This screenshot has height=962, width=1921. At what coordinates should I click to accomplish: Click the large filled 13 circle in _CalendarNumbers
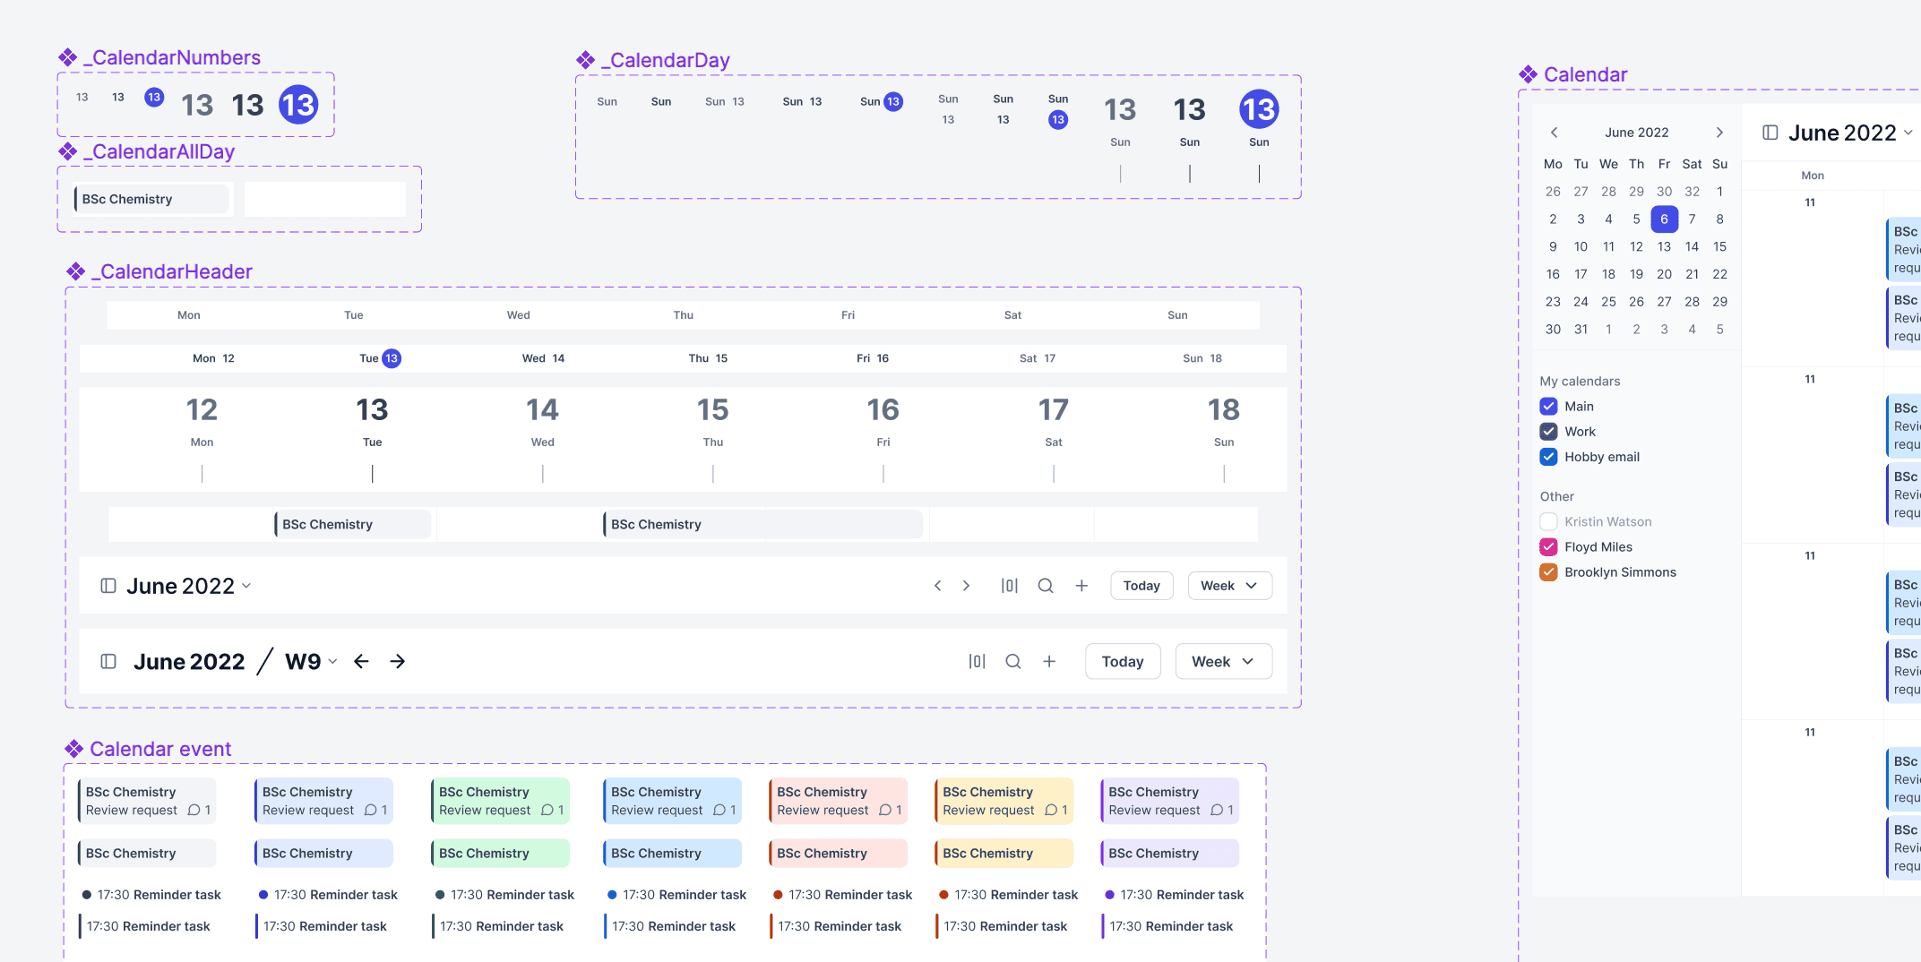[x=298, y=105]
